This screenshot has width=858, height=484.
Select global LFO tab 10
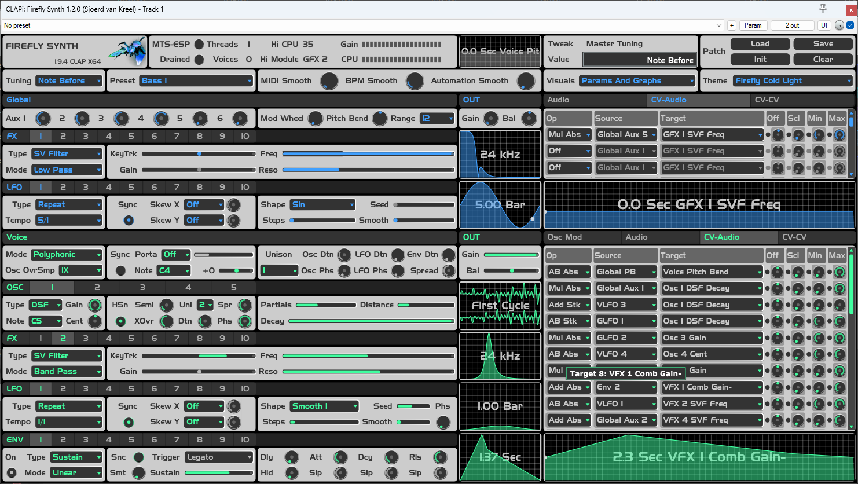[245, 187]
